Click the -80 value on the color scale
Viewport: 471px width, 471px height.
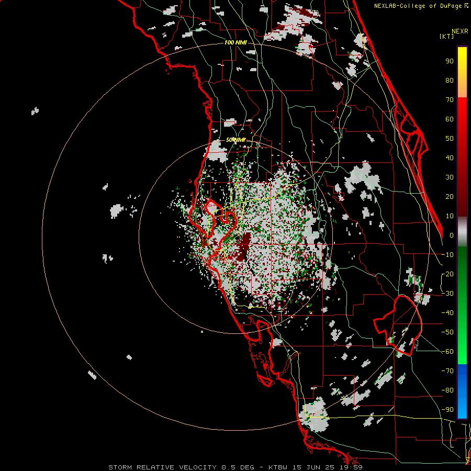[x=447, y=390]
